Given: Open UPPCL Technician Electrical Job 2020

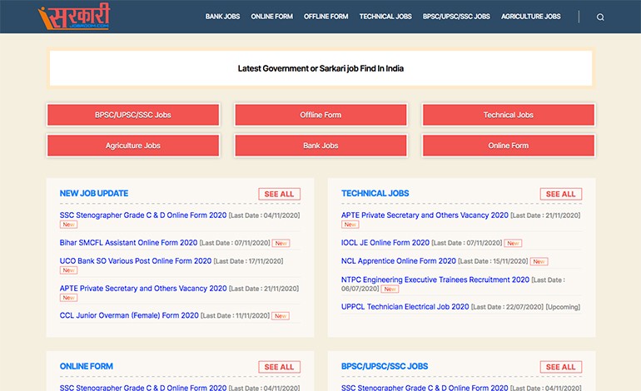Looking at the screenshot, I should coord(405,306).
